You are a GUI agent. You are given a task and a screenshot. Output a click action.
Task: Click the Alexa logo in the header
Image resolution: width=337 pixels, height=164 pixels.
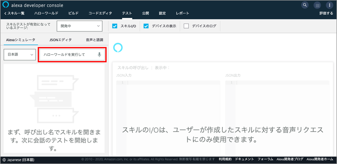tap(6, 5)
